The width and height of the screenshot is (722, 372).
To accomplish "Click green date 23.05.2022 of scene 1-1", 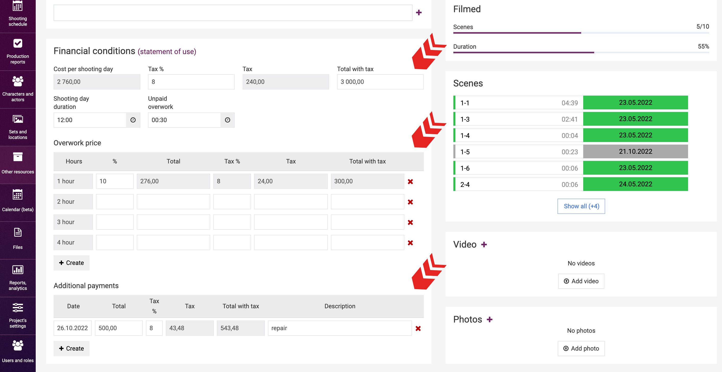I will click(636, 102).
